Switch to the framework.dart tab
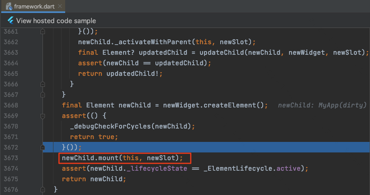The image size is (370, 195). [x=34, y=6]
